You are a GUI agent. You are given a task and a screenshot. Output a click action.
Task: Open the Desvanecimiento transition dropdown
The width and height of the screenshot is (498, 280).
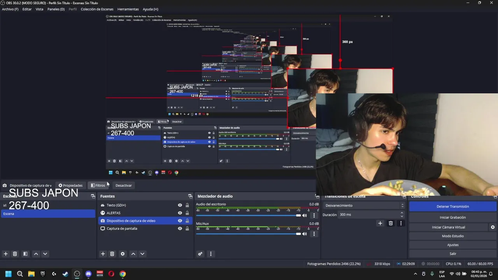click(x=364, y=205)
